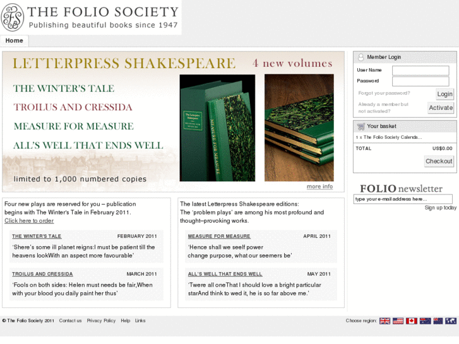
Task: Open the Home tab
Action: [14, 41]
